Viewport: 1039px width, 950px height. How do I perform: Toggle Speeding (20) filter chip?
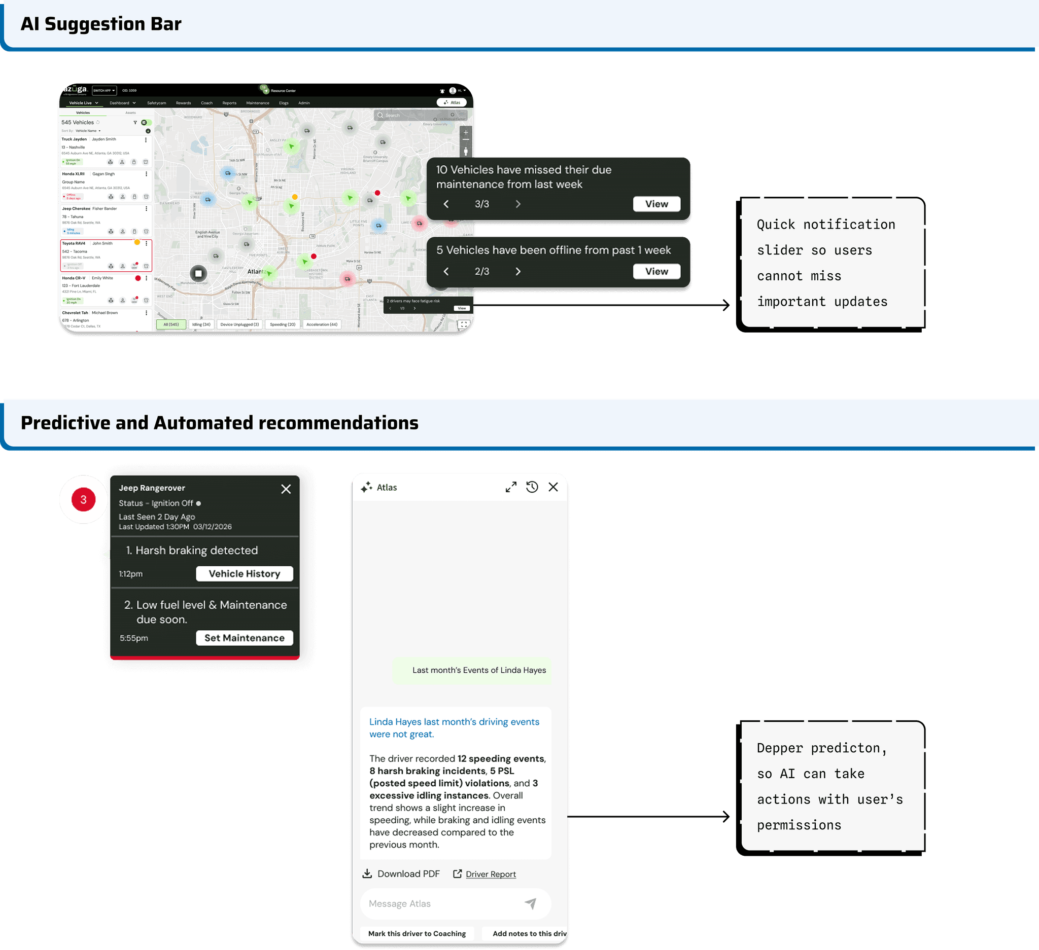click(283, 324)
